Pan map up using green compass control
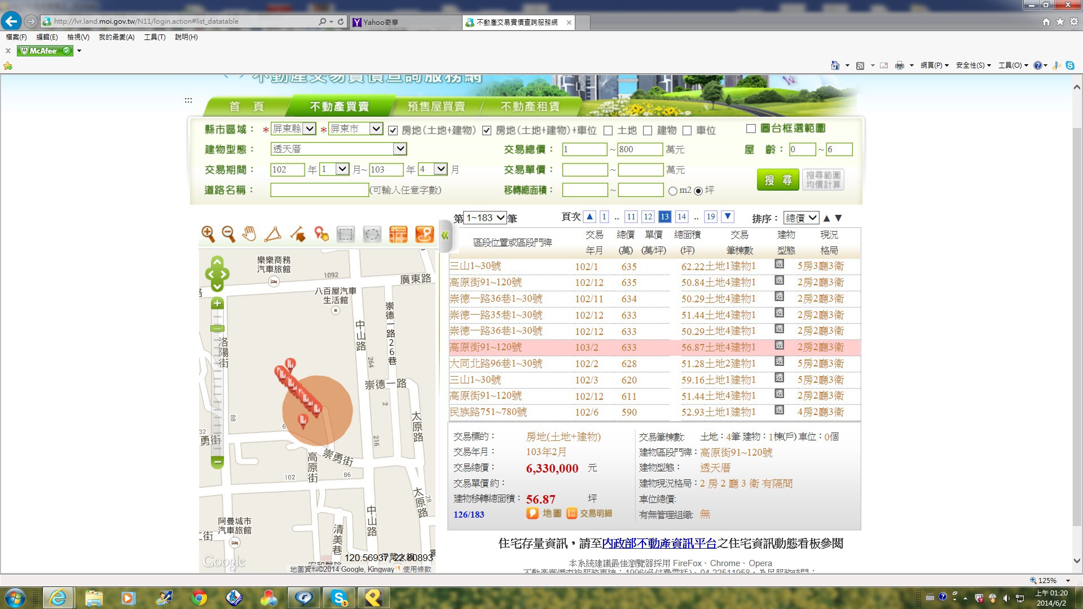This screenshot has height=609, width=1083. pos(217,262)
